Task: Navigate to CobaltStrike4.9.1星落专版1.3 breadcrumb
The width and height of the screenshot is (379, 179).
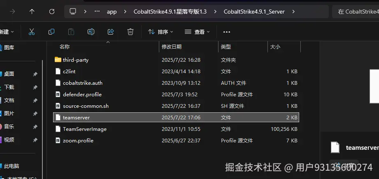Action: (x=170, y=12)
